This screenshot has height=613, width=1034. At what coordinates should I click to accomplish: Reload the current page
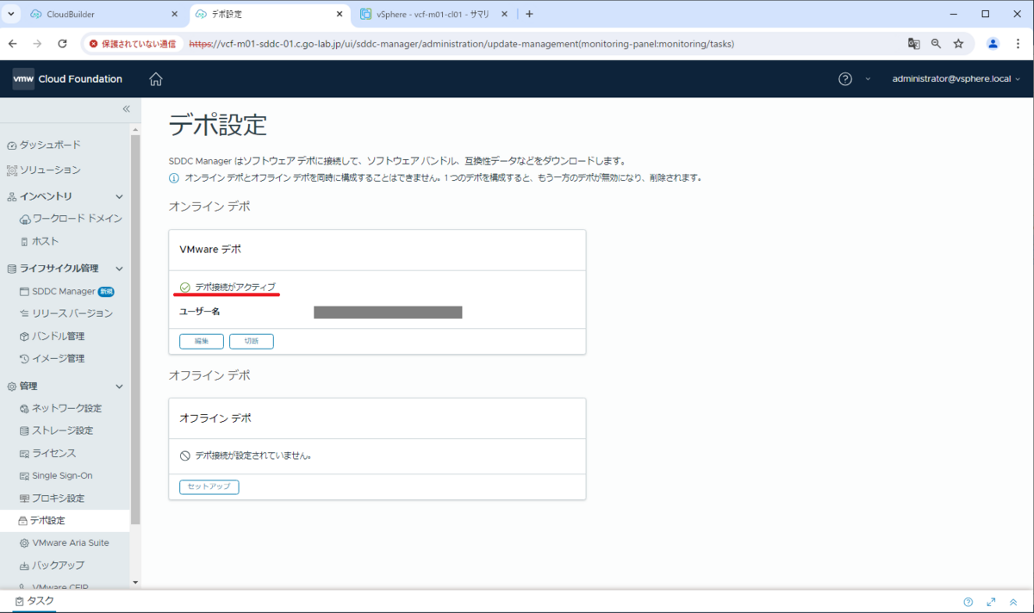click(x=62, y=44)
